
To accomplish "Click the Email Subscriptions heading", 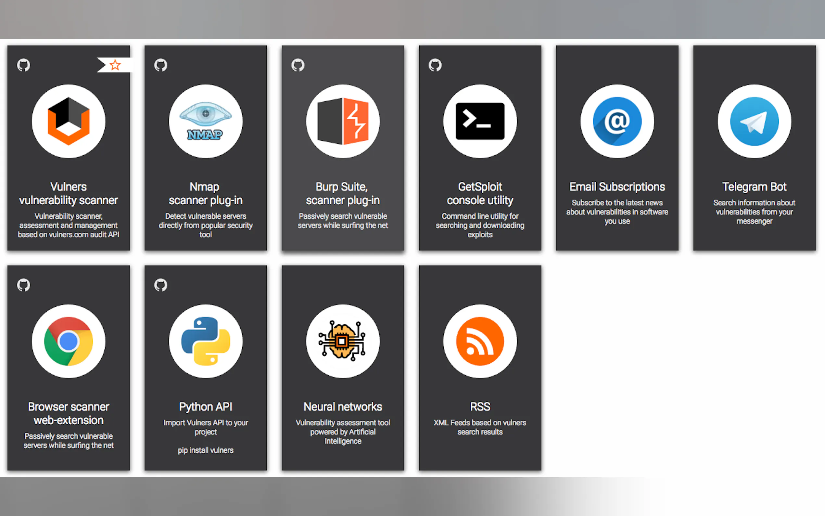I will (x=617, y=187).
